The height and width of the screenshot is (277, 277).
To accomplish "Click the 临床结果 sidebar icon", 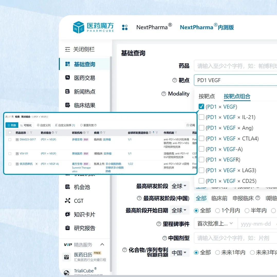I will pos(68,105).
